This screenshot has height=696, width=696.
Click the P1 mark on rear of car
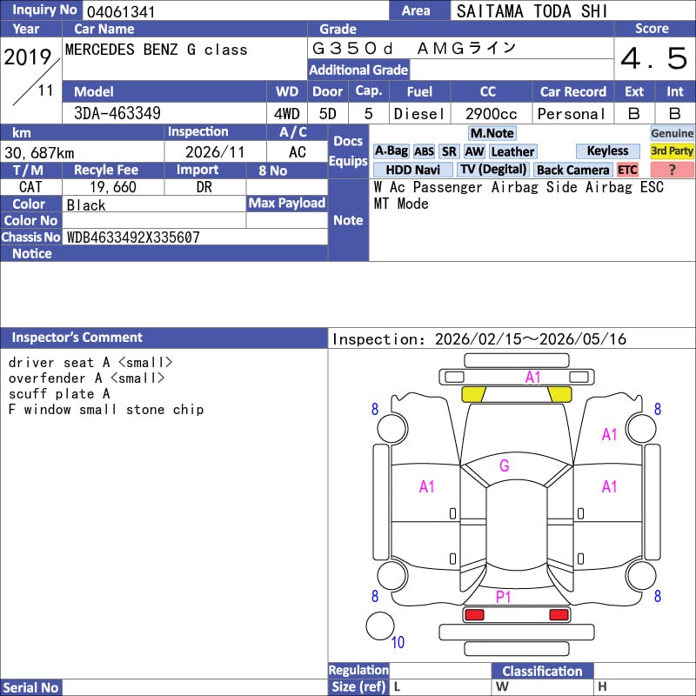pyautogui.click(x=504, y=597)
